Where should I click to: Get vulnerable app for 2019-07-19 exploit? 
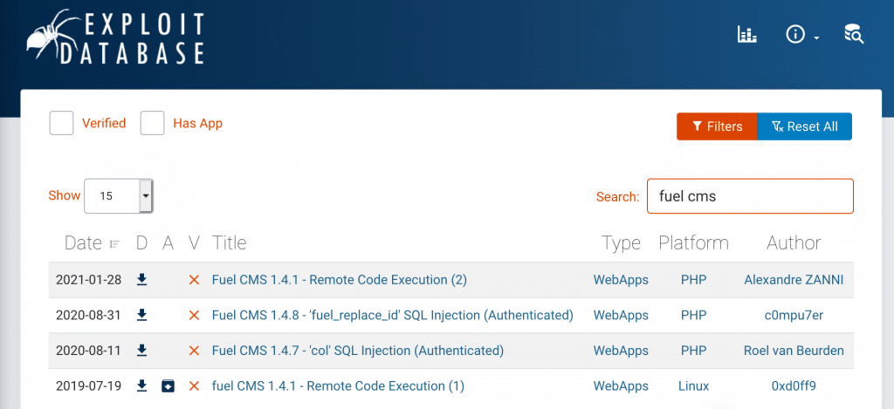168,386
